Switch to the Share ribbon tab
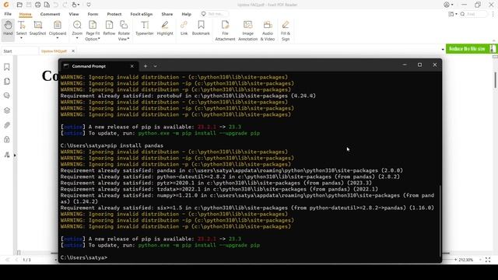This screenshot has height=280, width=498. [x=167, y=14]
